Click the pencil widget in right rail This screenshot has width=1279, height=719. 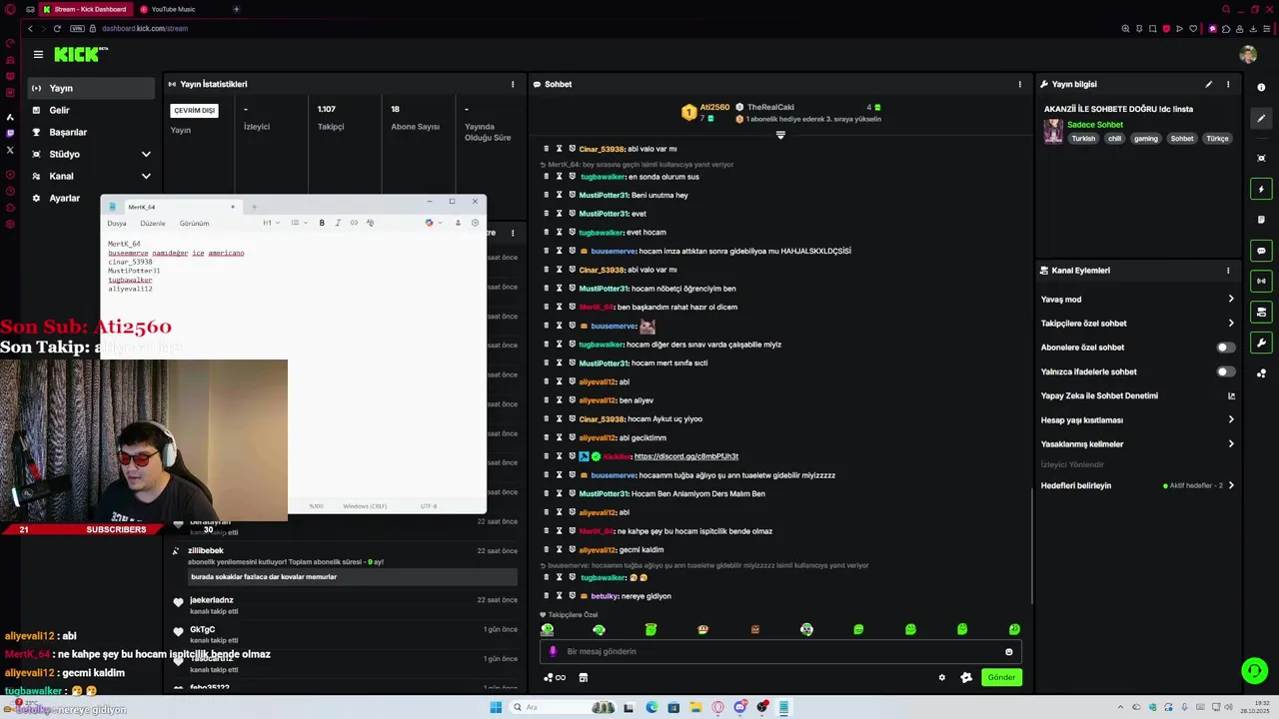tap(1261, 118)
